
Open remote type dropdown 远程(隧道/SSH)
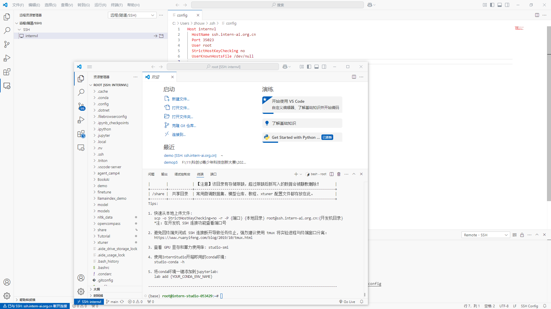coord(132,15)
